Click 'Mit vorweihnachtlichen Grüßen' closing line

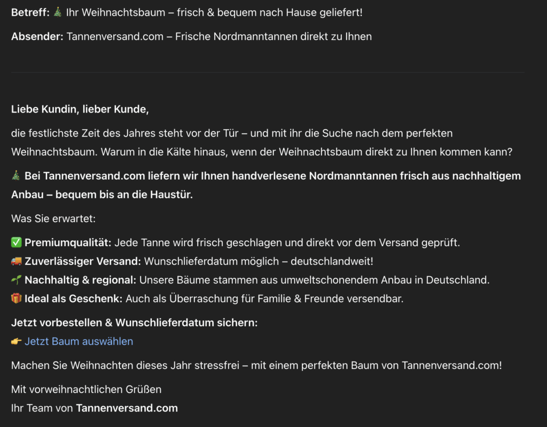coord(86,389)
